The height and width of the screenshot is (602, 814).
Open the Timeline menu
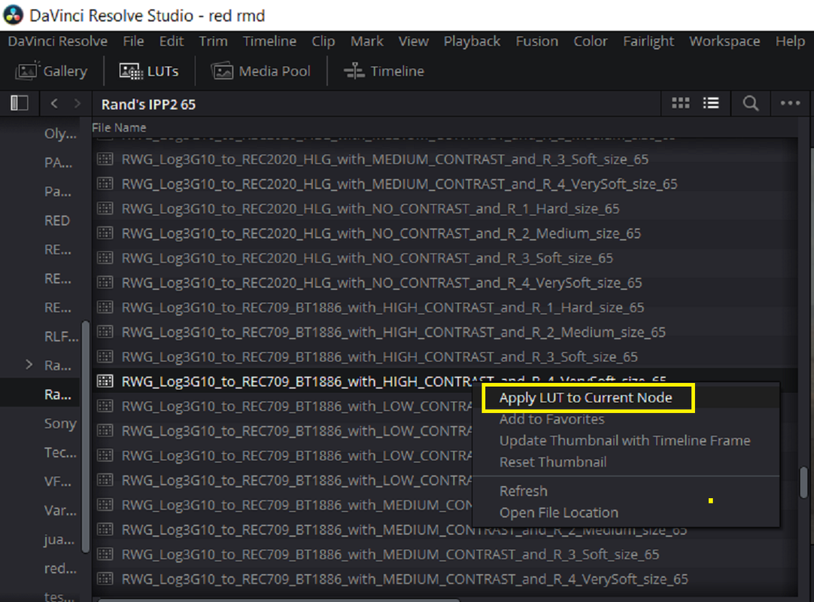[269, 41]
